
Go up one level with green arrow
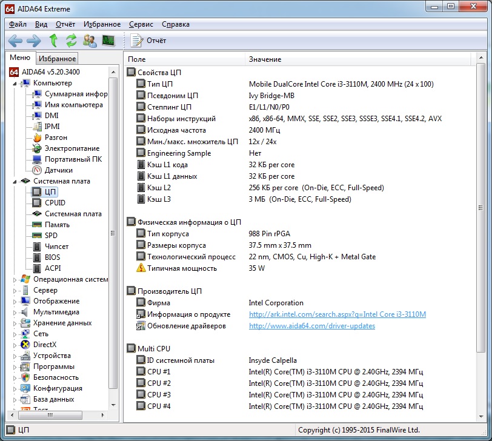[53, 41]
